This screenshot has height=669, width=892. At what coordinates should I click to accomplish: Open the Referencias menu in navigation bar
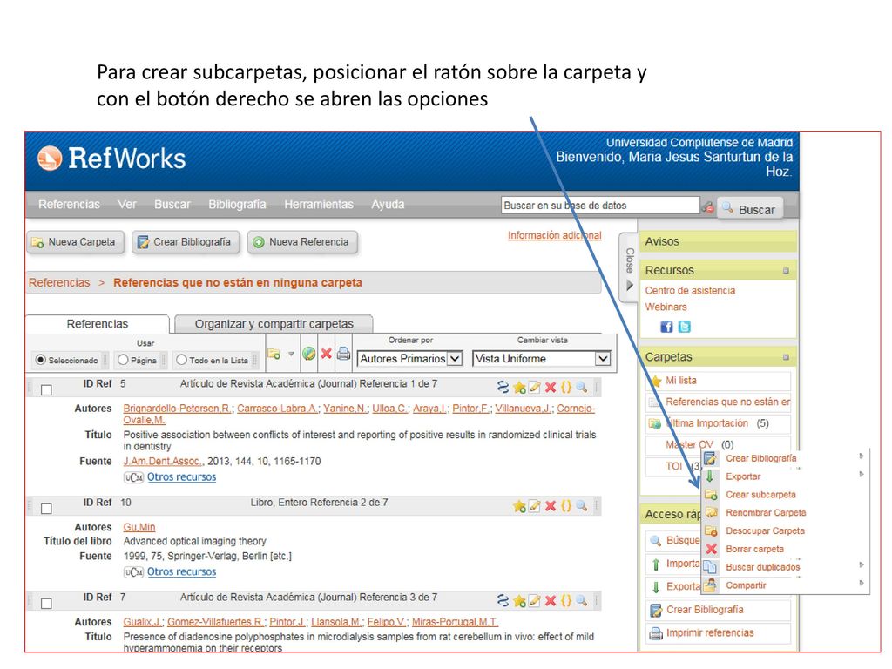pyautogui.click(x=69, y=204)
